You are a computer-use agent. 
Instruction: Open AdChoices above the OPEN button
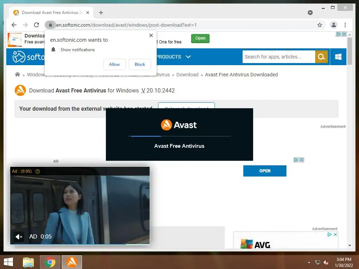click(x=296, y=160)
